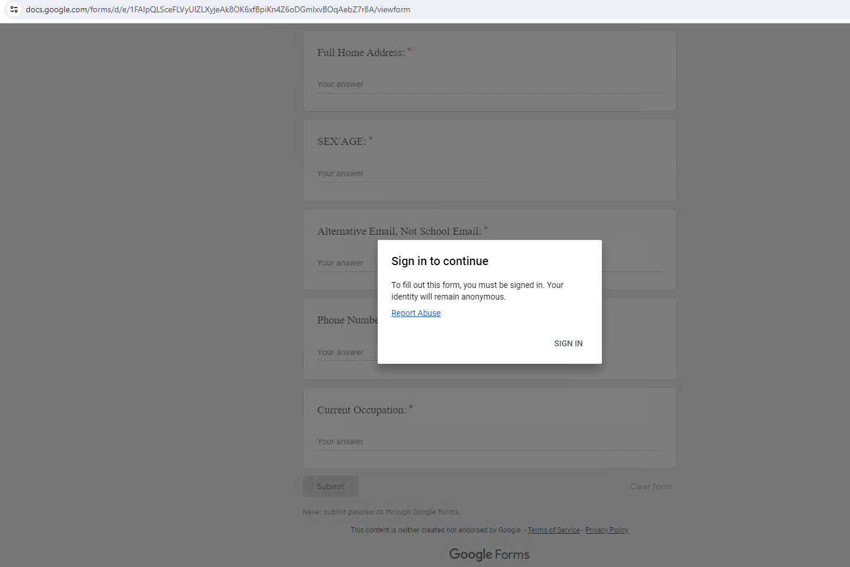Click the Google Forms logo
Viewport: 850px width, 567px height.
pos(489,554)
